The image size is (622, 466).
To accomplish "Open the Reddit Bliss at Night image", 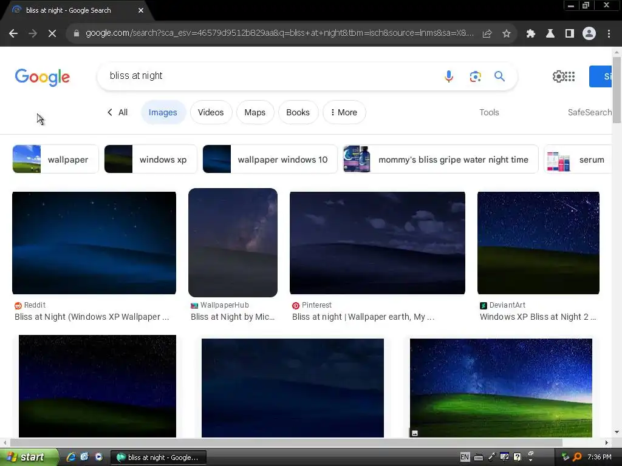I will 94,243.
